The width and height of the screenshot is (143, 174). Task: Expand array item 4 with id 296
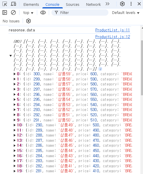click(x=15, y=94)
